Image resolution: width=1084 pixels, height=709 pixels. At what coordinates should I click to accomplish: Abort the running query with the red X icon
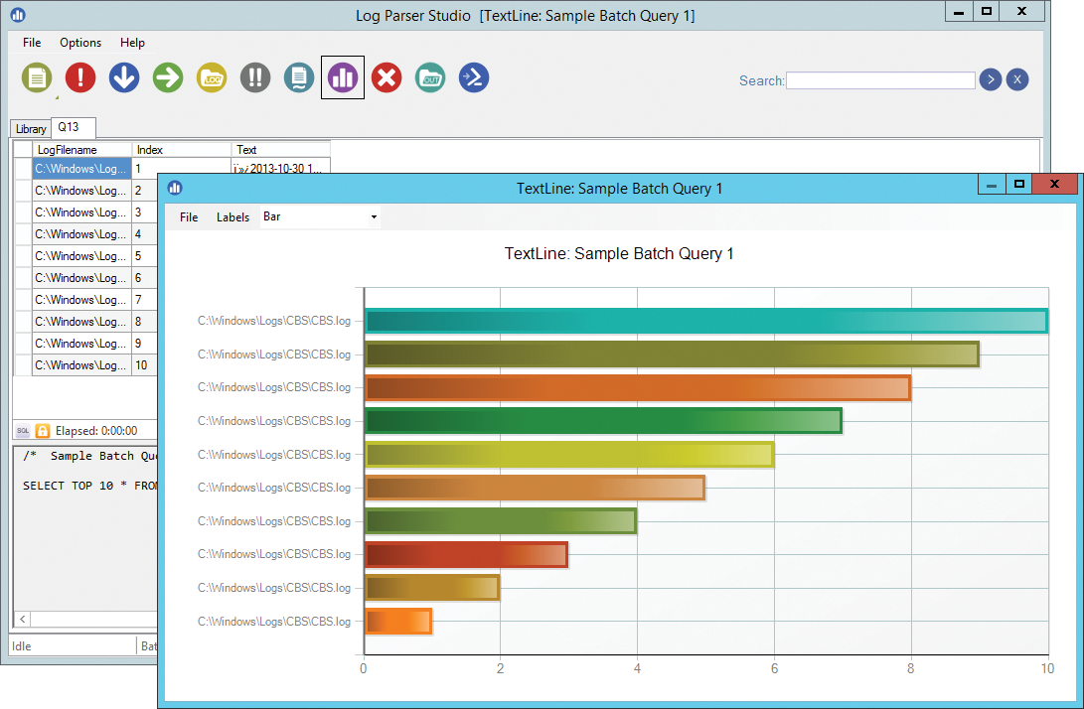(387, 77)
